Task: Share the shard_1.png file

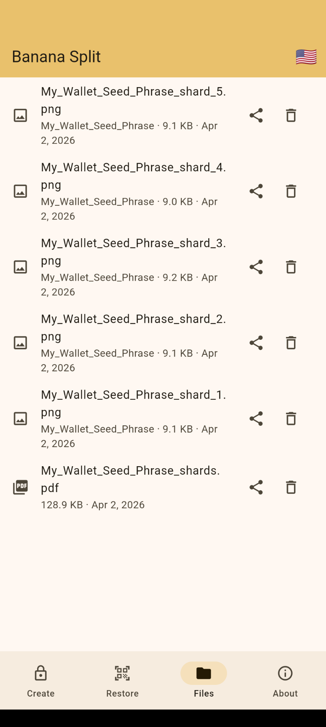Action: click(256, 418)
